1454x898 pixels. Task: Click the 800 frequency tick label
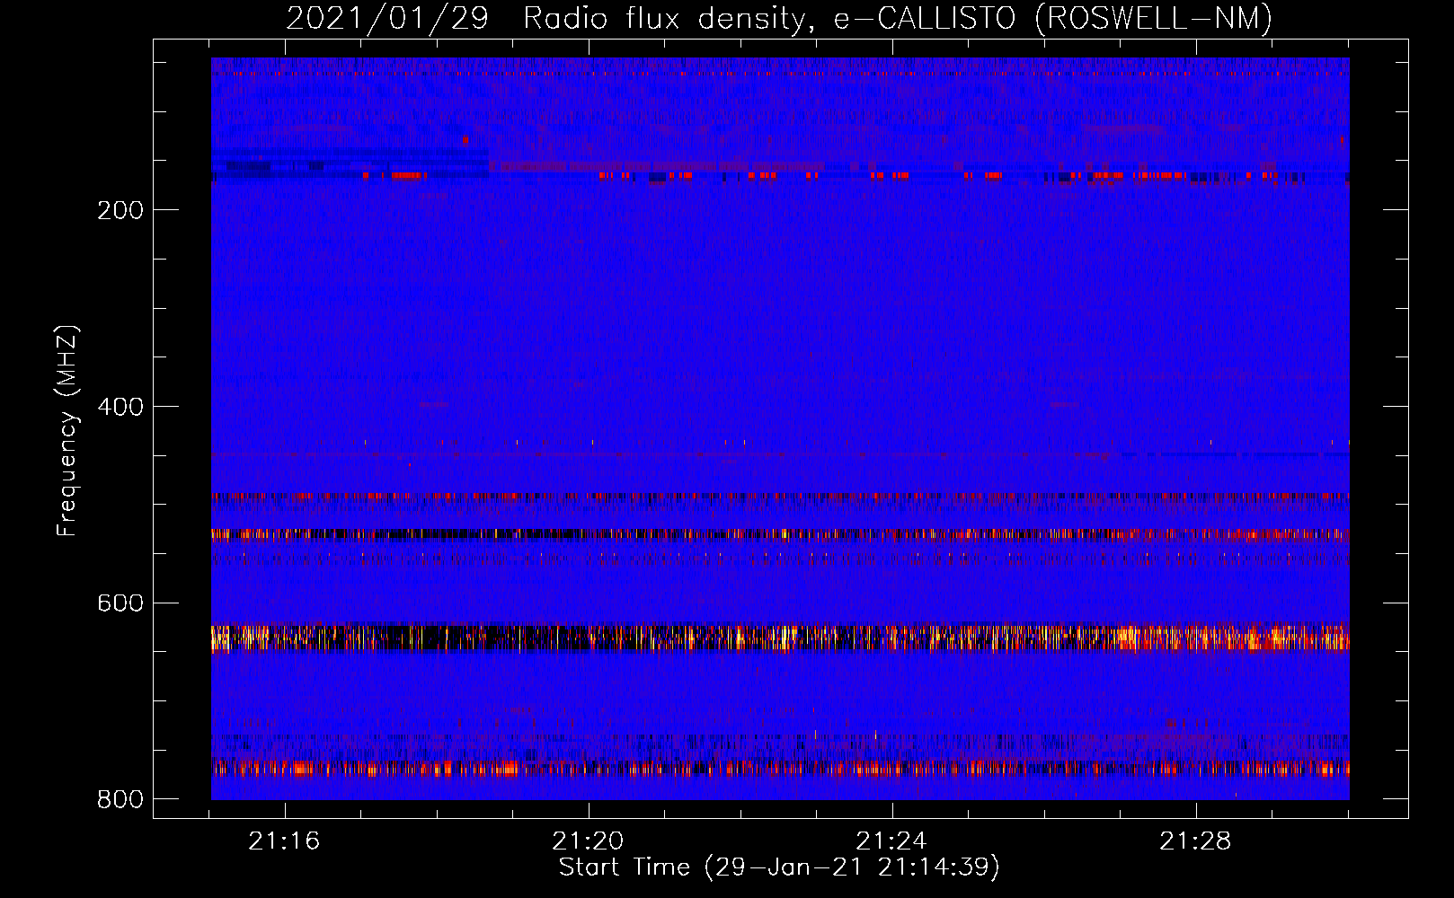120,799
